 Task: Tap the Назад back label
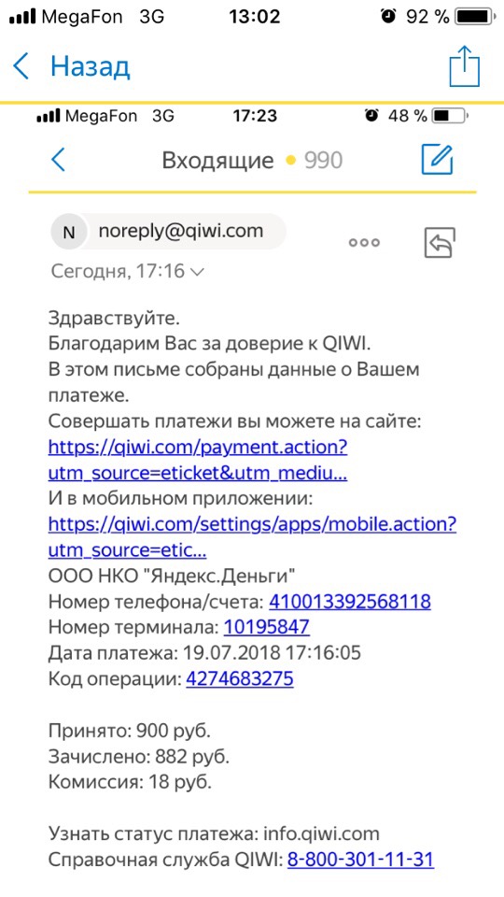[x=91, y=67]
